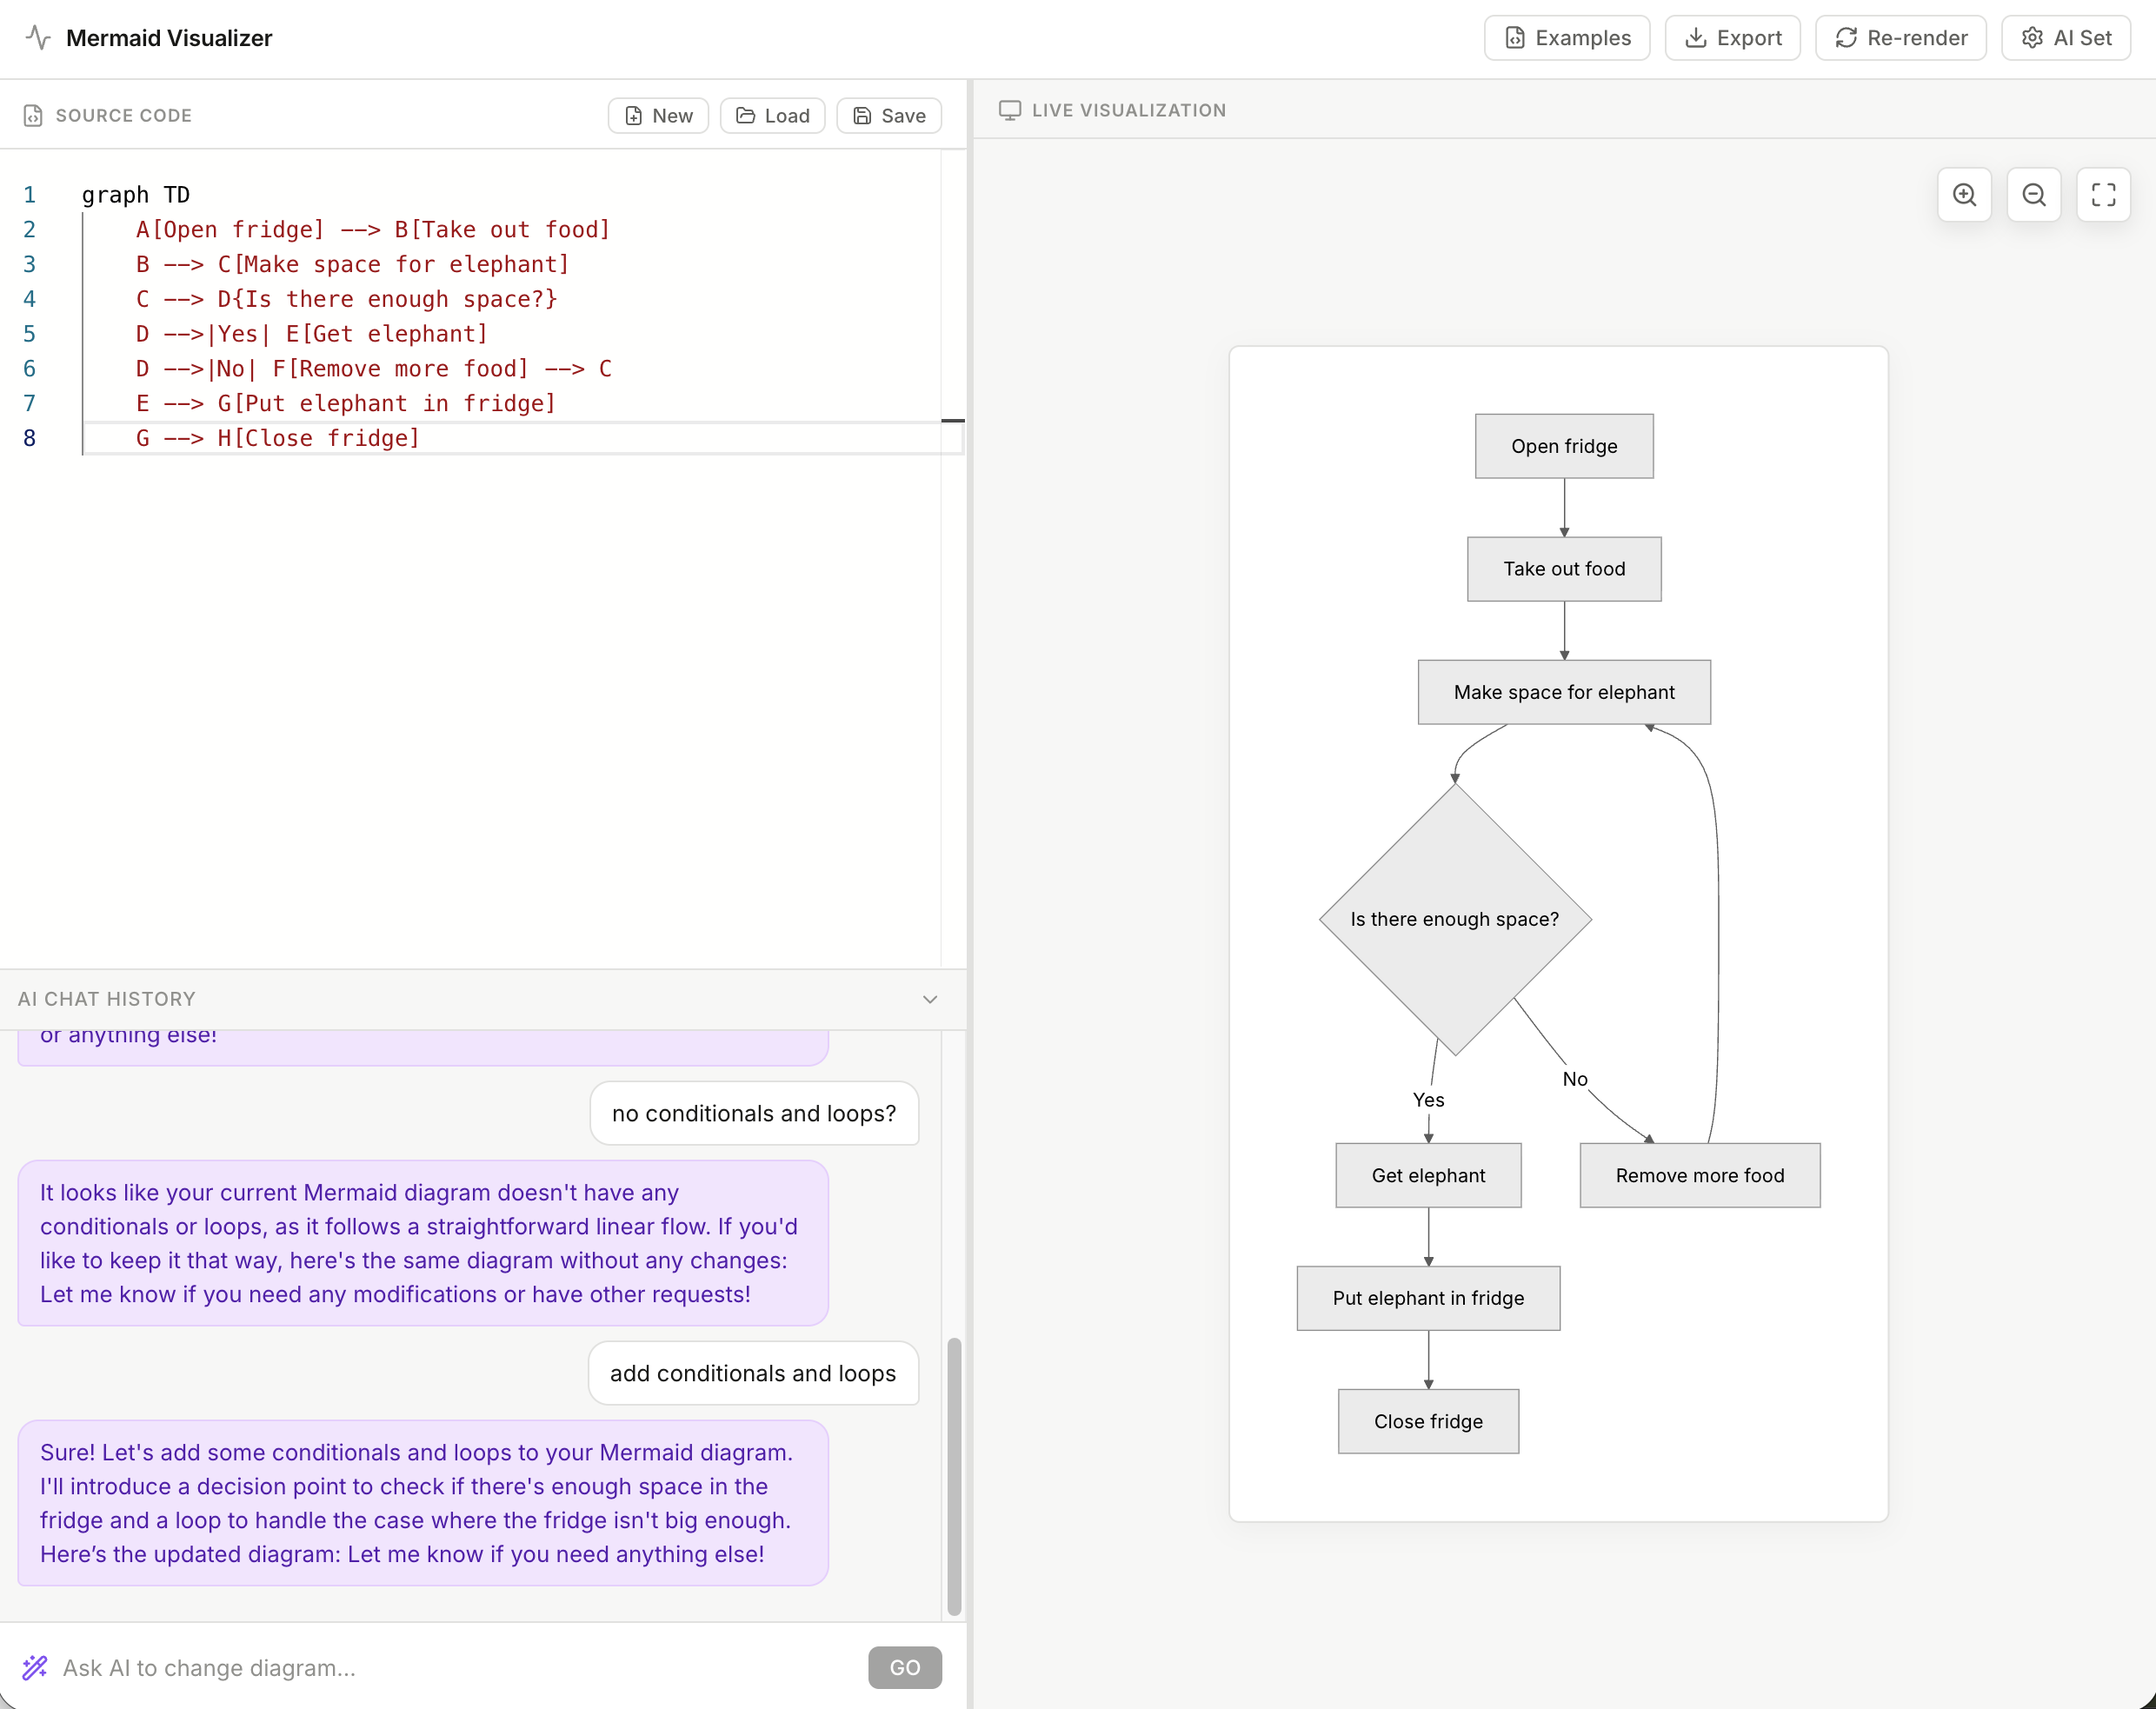Click the zoom in magnifier icon
The width and height of the screenshot is (2156, 1709).
point(1964,194)
